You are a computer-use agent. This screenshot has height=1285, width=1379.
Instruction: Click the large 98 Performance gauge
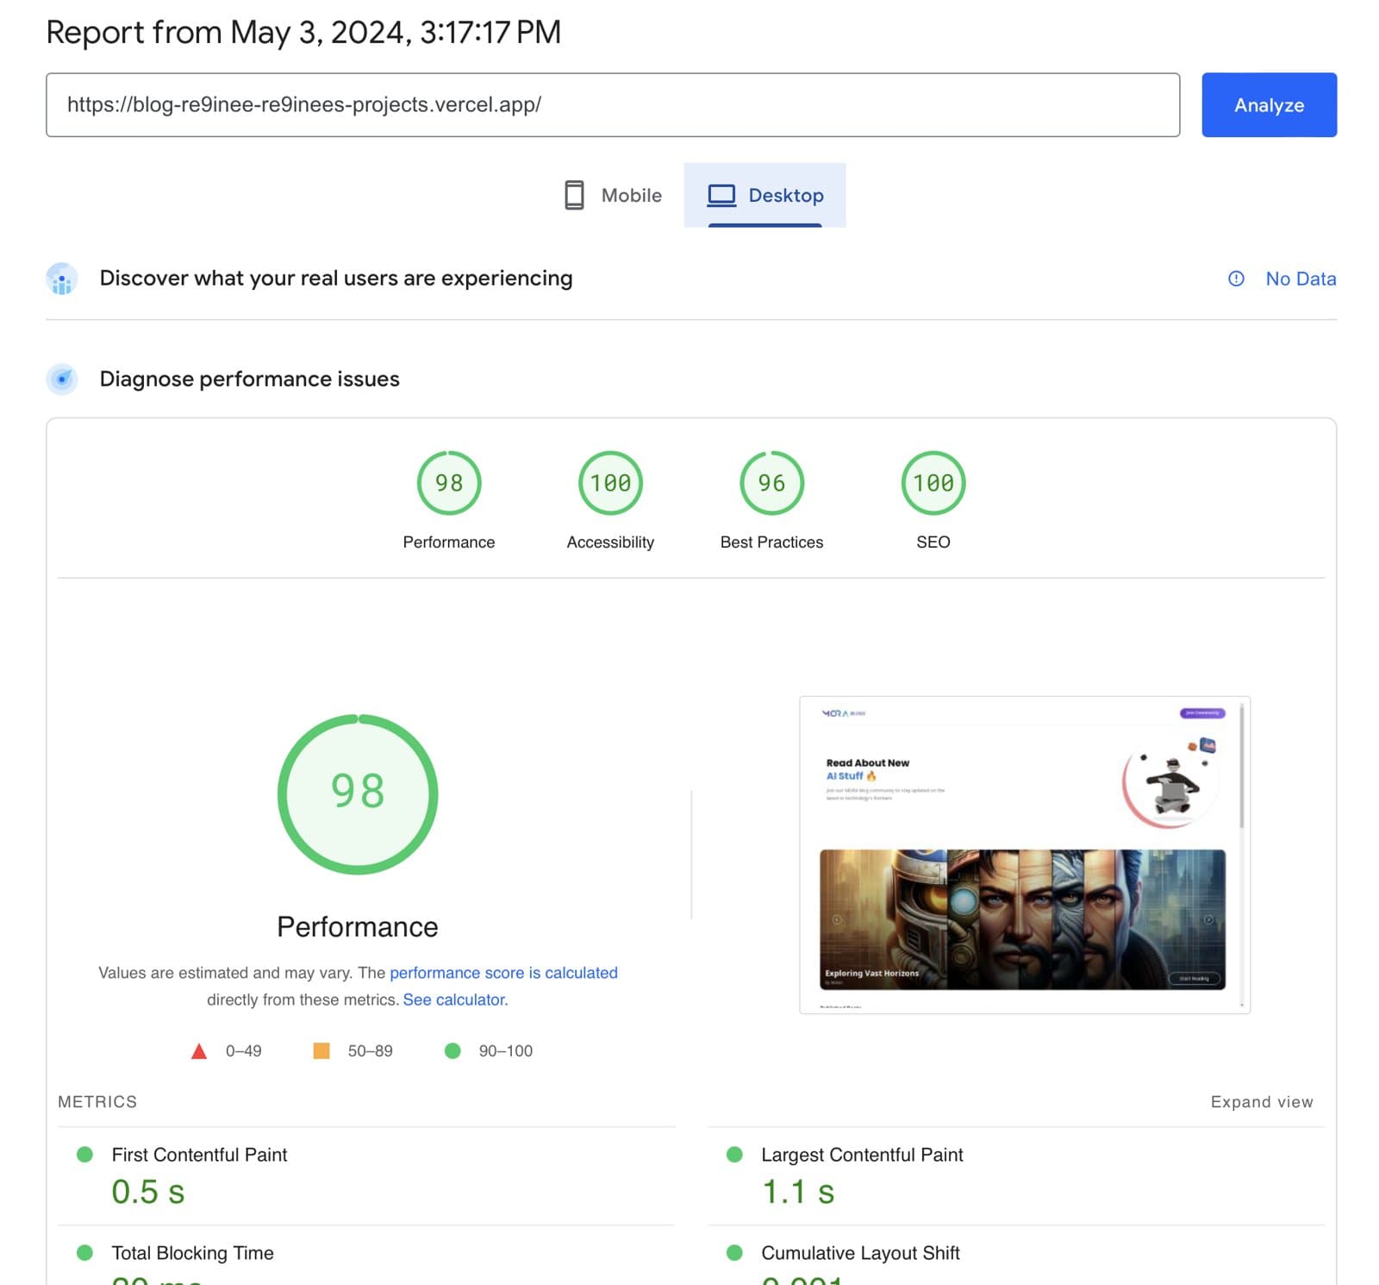click(358, 793)
